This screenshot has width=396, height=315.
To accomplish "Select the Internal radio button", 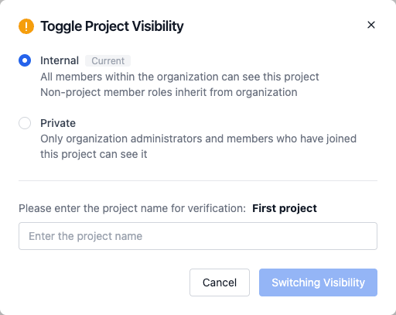I will pyautogui.click(x=25, y=60).
